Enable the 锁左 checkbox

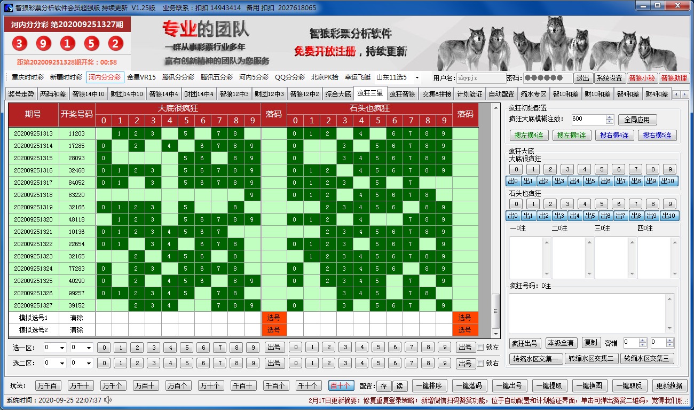click(480, 348)
